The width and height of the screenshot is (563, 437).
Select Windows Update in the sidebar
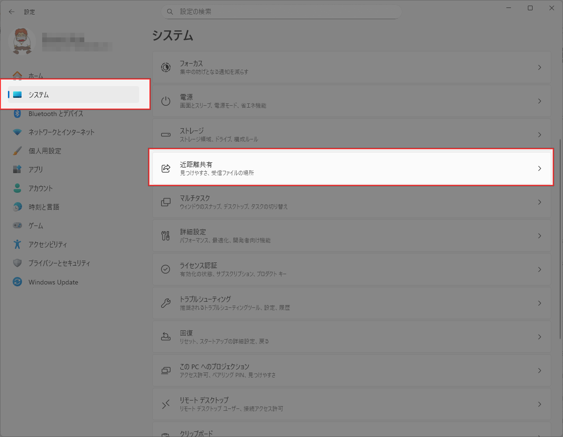click(x=53, y=282)
